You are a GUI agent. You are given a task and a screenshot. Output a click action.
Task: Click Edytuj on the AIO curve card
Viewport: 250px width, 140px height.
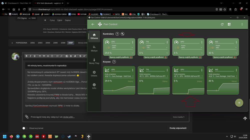tap(234, 81)
